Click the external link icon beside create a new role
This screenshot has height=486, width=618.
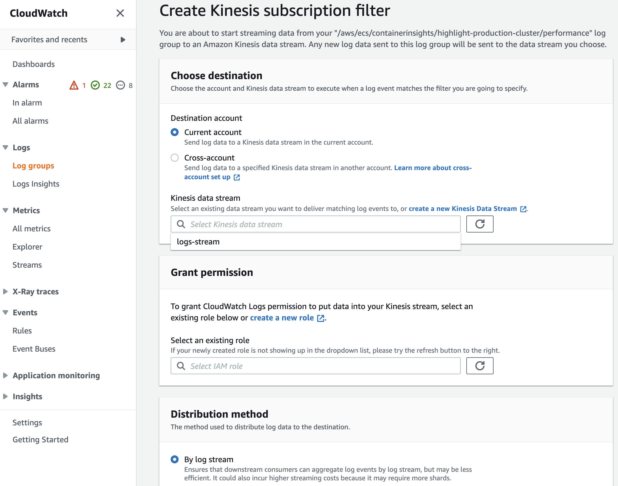pos(321,318)
